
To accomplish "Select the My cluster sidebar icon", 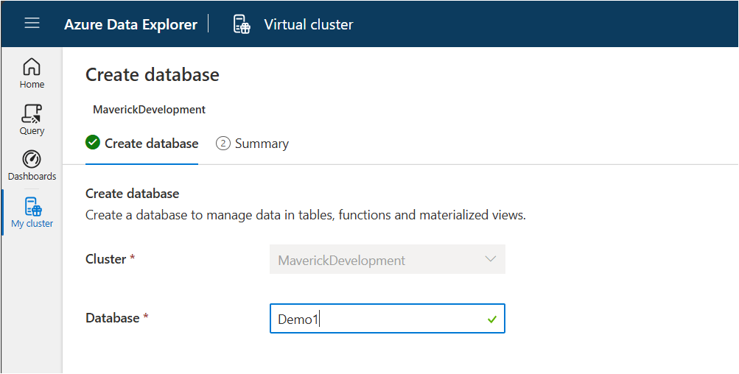I will pyautogui.click(x=32, y=206).
